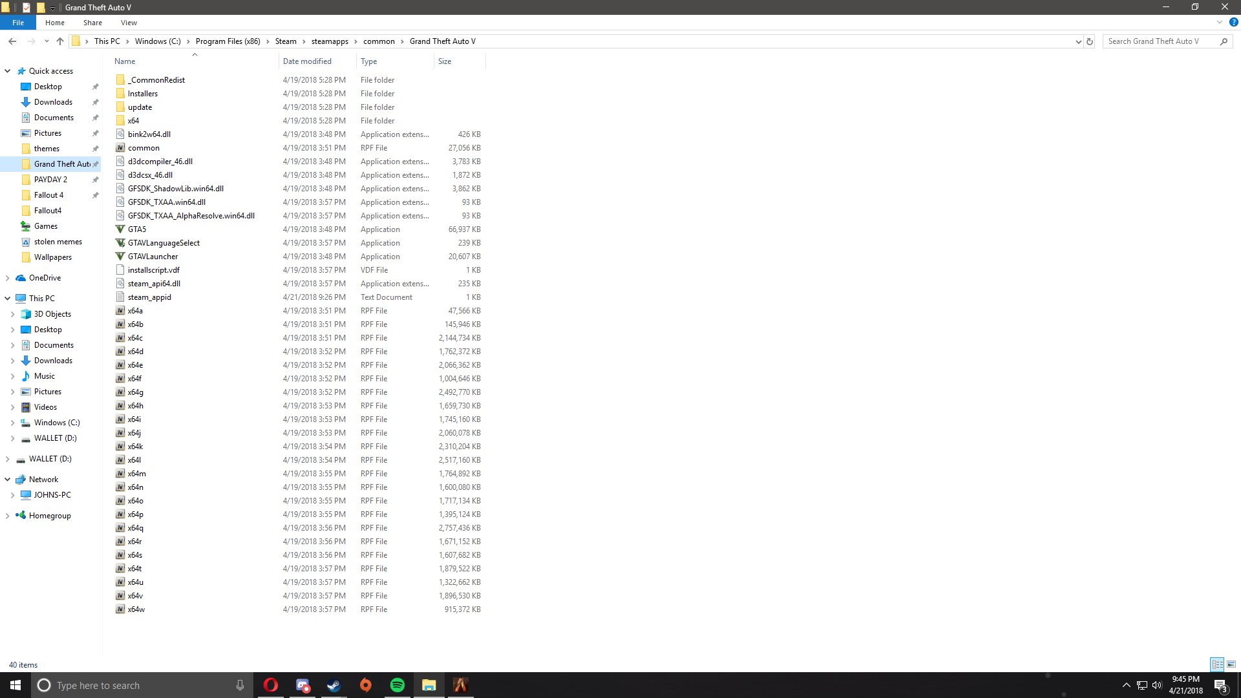This screenshot has height=698, width=1241.
Task: Select the steam_appid text document icon
Action: (x=120, y=297)
